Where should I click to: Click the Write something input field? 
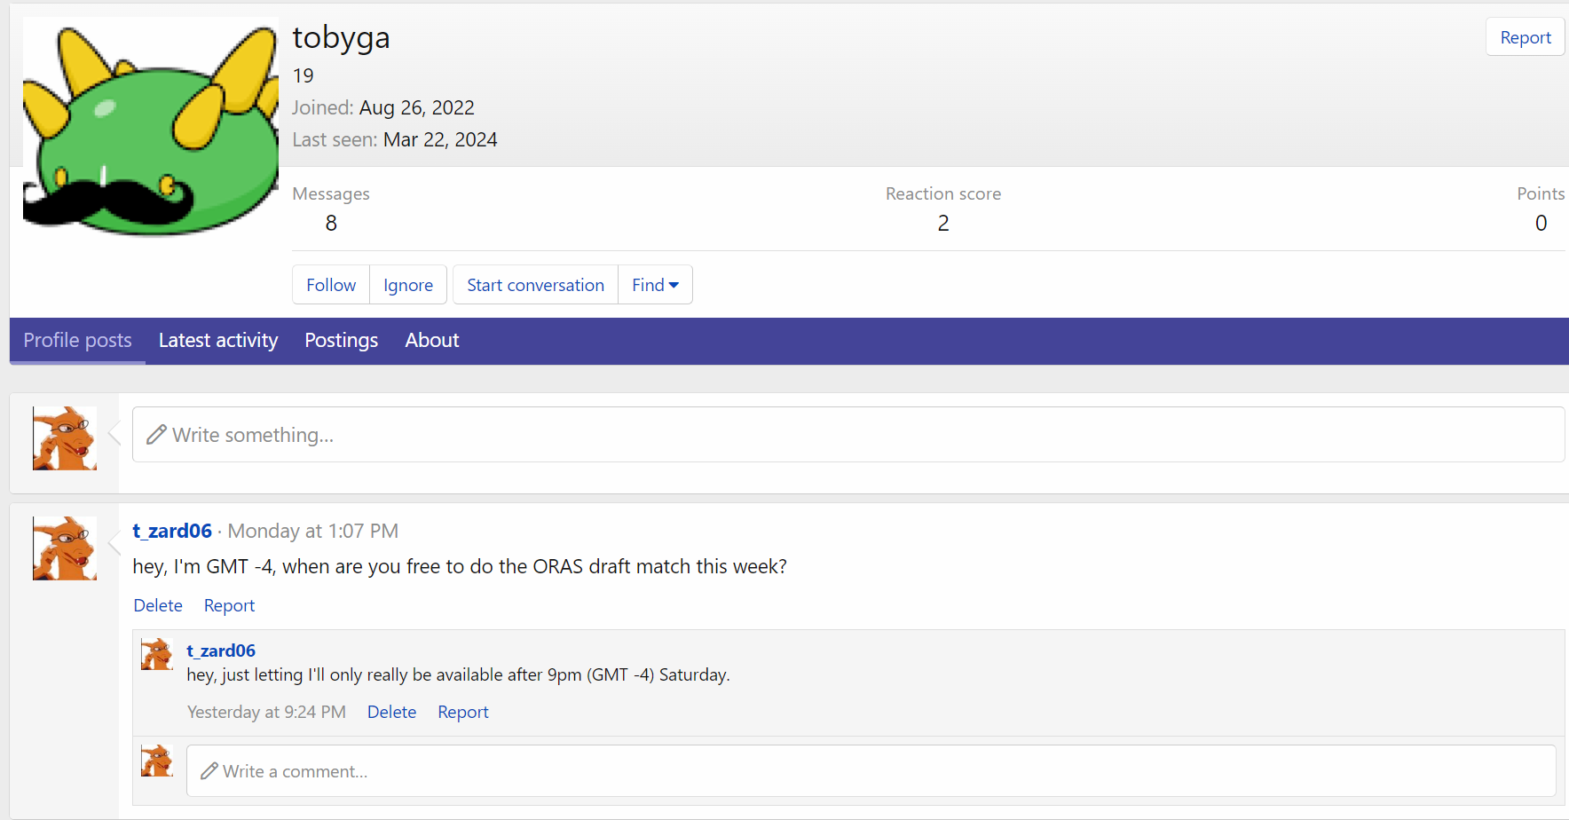pyautogui.click(x=848, y=435)
